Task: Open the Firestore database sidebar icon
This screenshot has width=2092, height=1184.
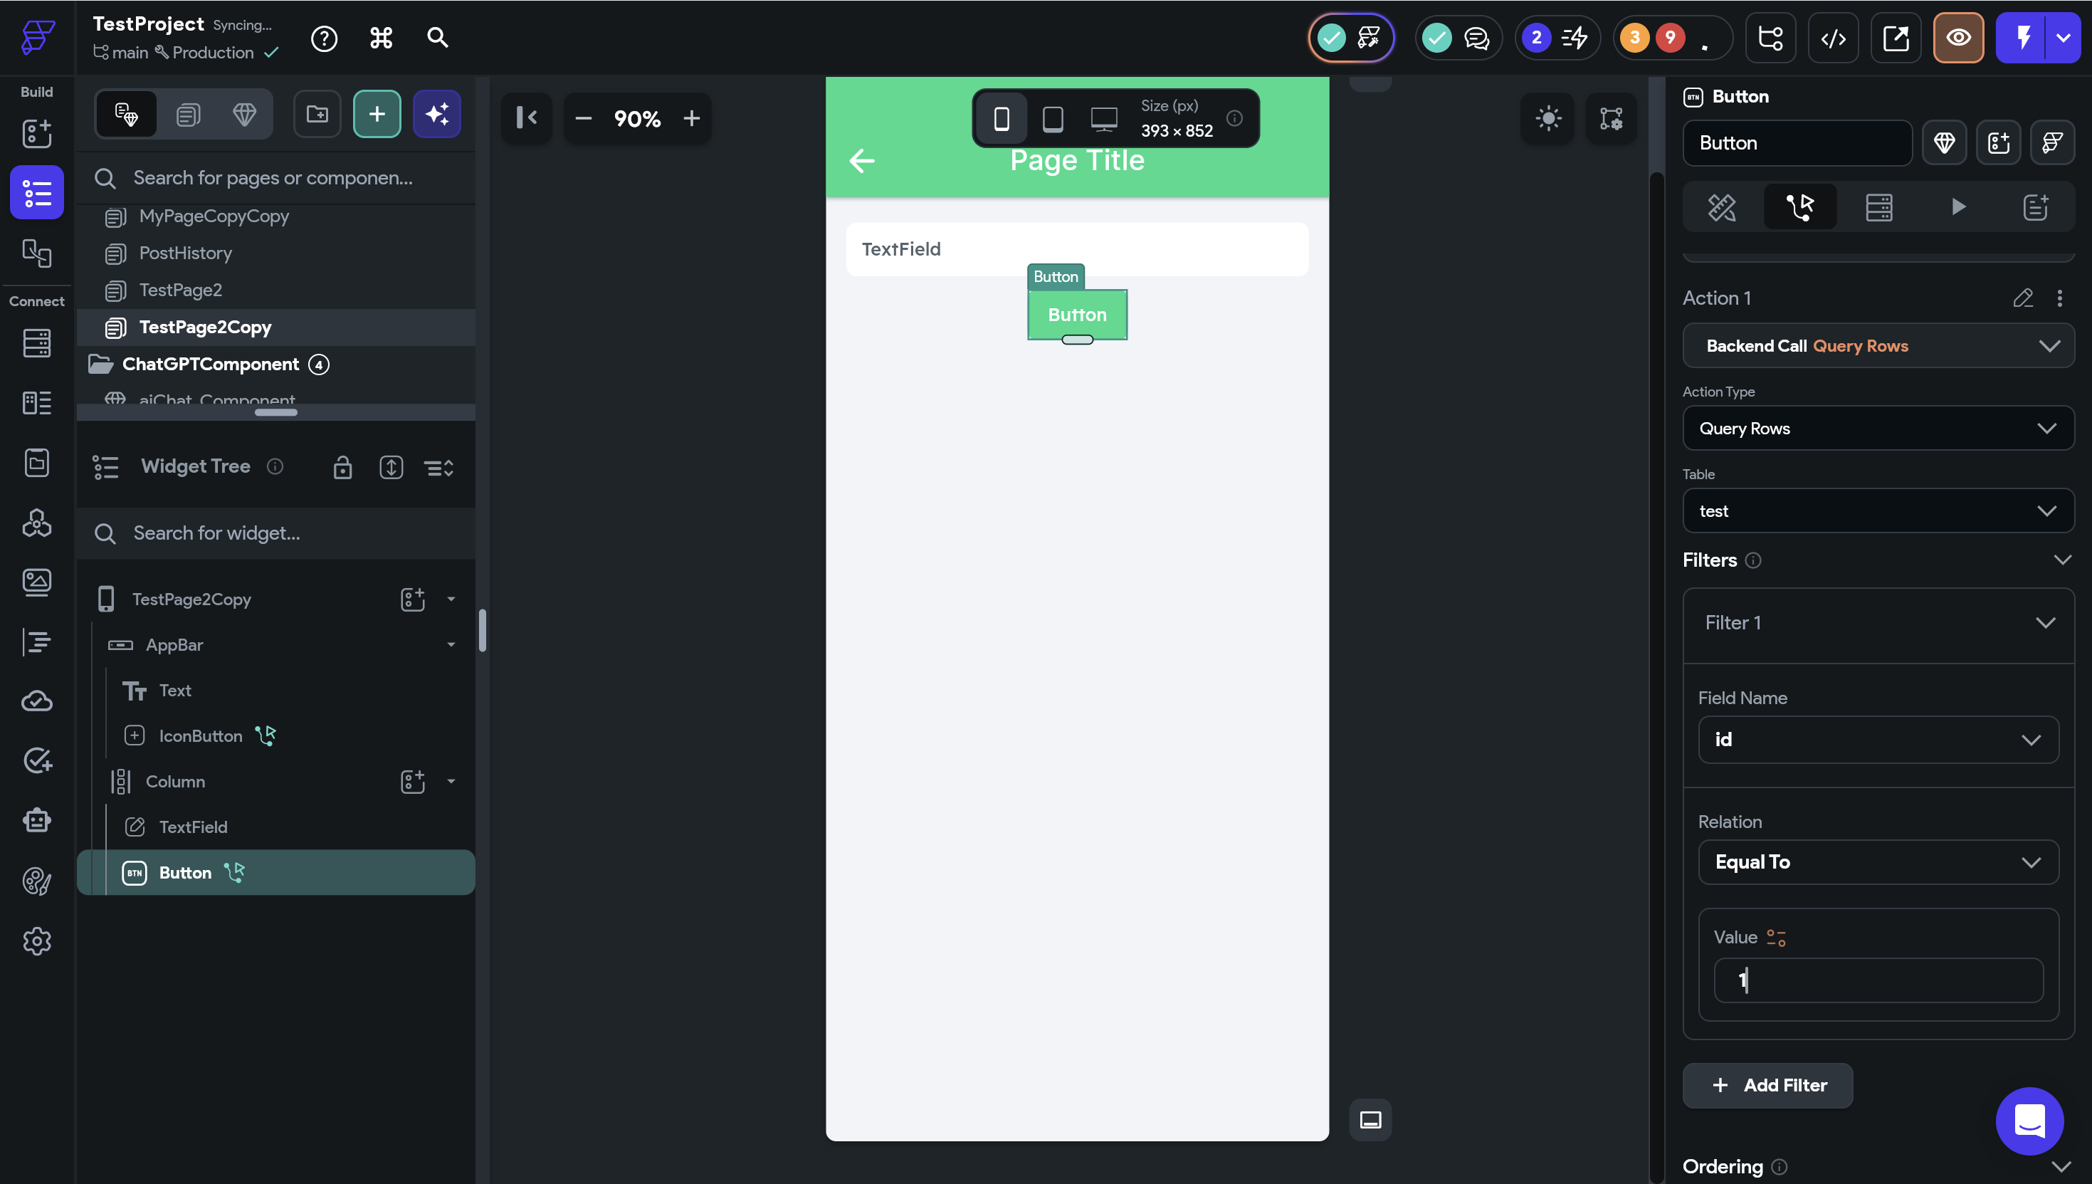Action: point(36,343)
